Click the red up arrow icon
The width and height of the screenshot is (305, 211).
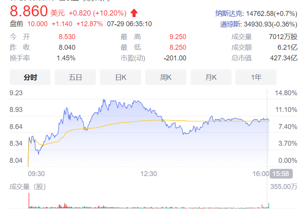[x=134, y=13]
